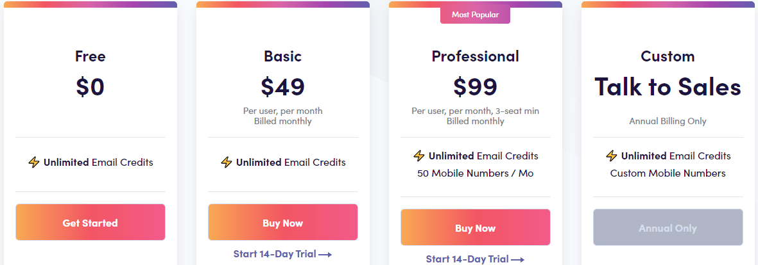Screen dimensions: 758x265
Task: Click the arrow icon after Basic's 14-Day Trial
Action: pos(325,254)
